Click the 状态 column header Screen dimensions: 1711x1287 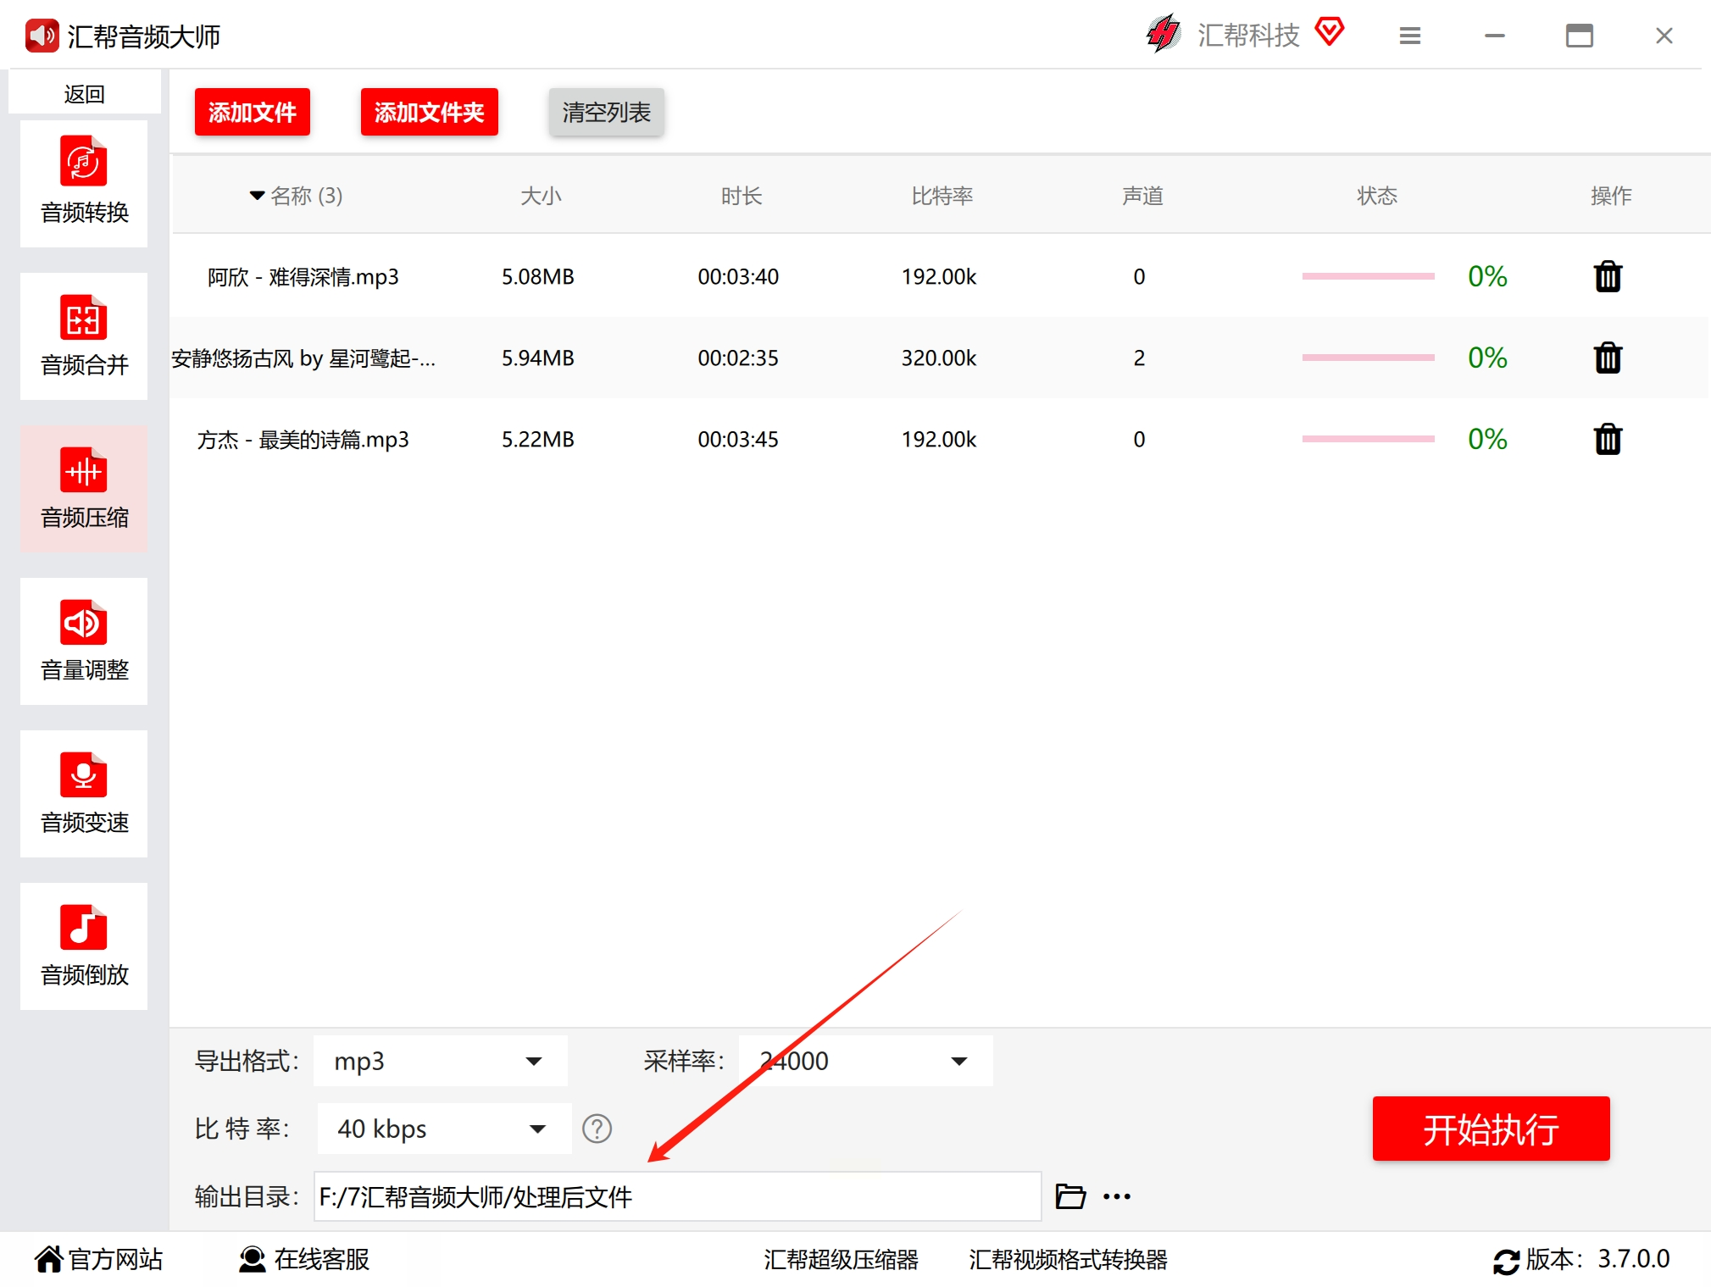point(1377,196)
